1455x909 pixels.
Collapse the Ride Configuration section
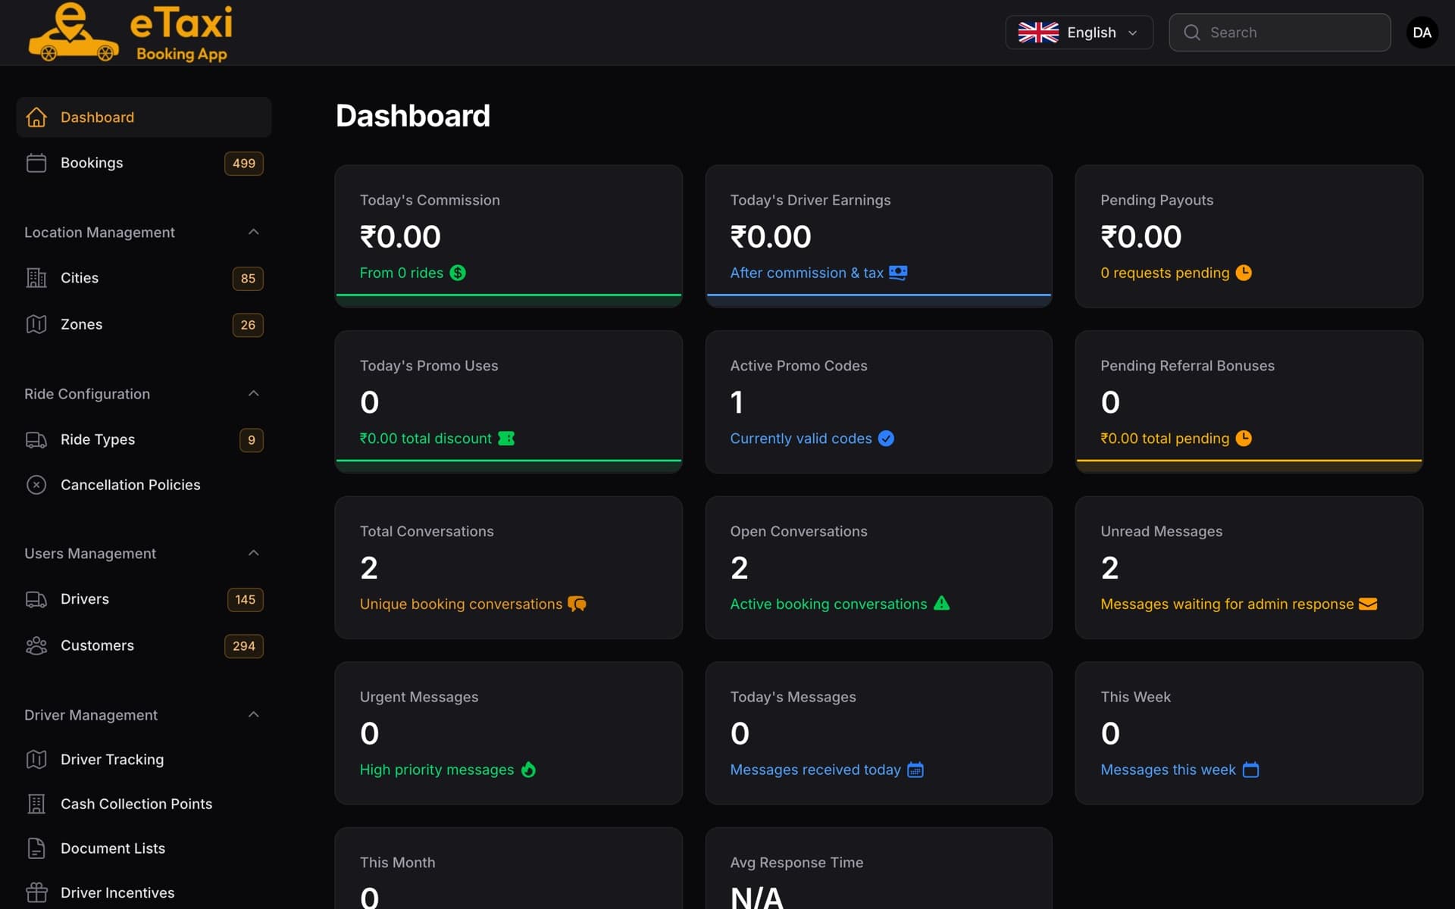click(254, 393)
